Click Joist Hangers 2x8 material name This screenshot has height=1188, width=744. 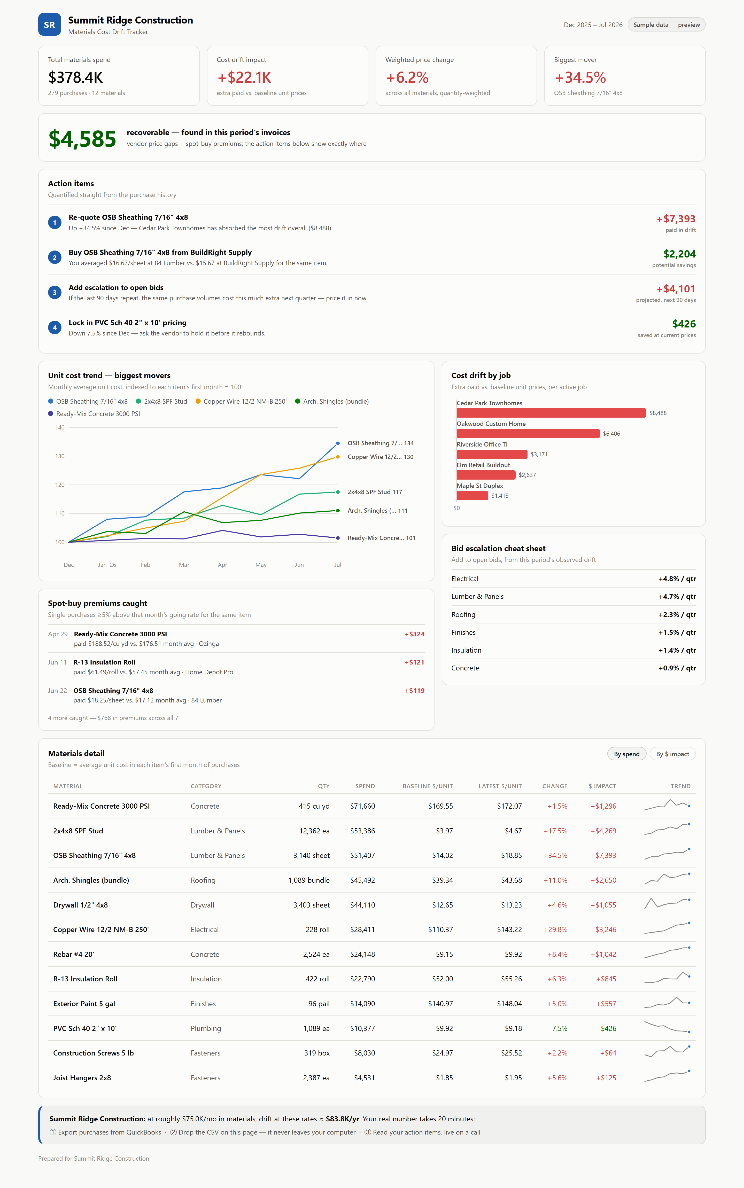tap(82, 1077)
